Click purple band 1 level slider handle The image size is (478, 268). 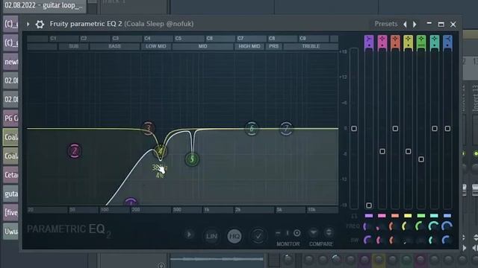369,205
